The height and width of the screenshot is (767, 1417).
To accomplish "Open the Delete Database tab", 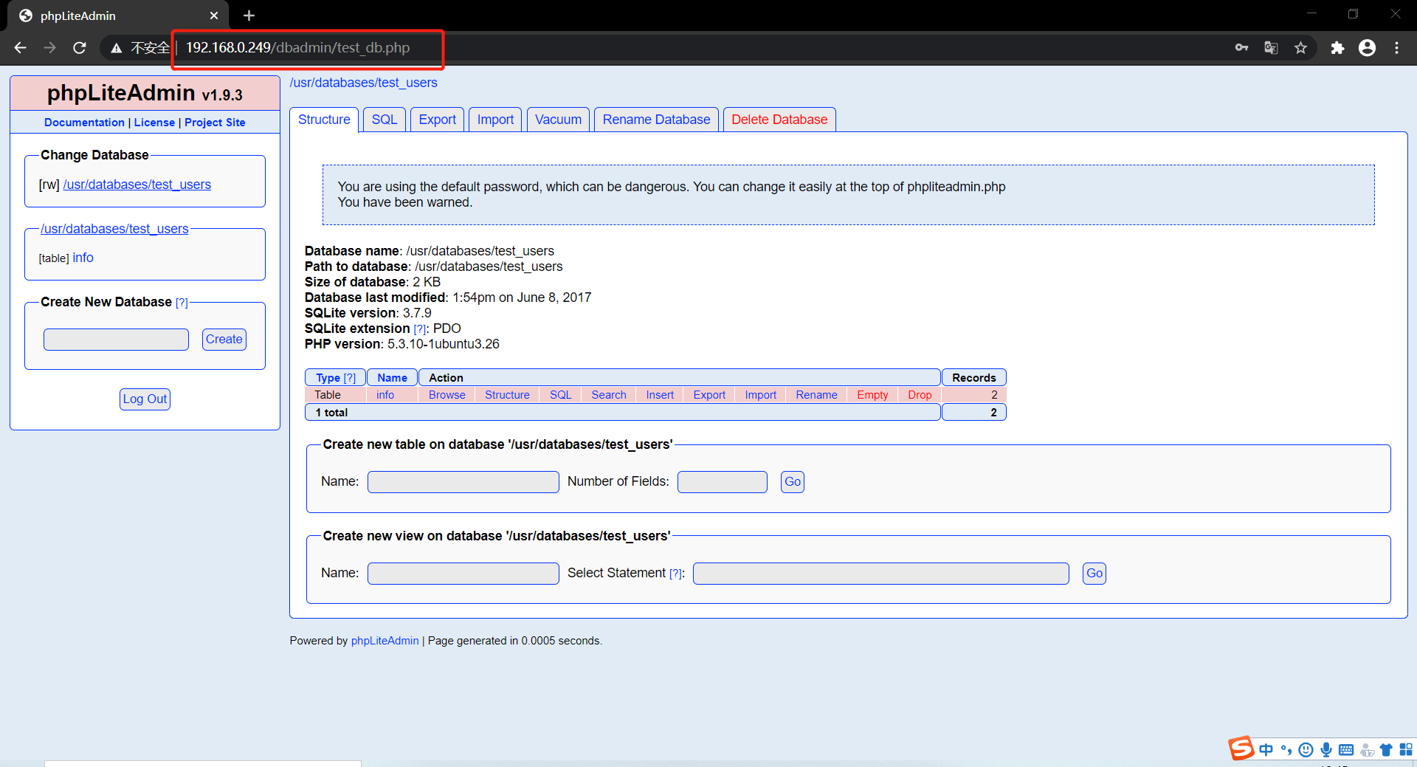I will 779,120.
